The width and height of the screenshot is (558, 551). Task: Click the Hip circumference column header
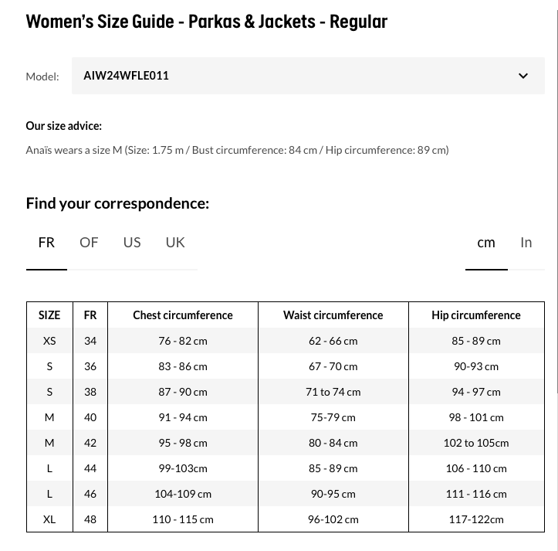(x=476, y=315)
